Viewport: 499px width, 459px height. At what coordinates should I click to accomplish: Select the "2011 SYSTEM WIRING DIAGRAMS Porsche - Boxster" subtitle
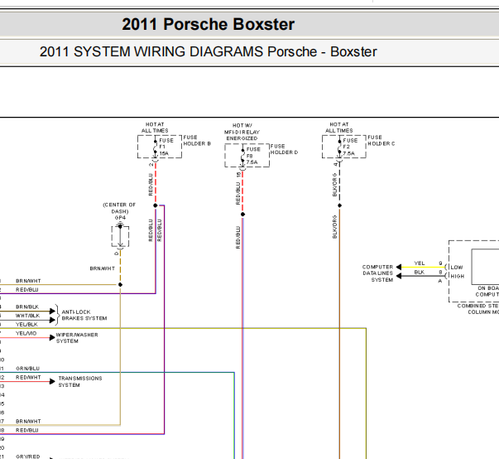(209, 51)
